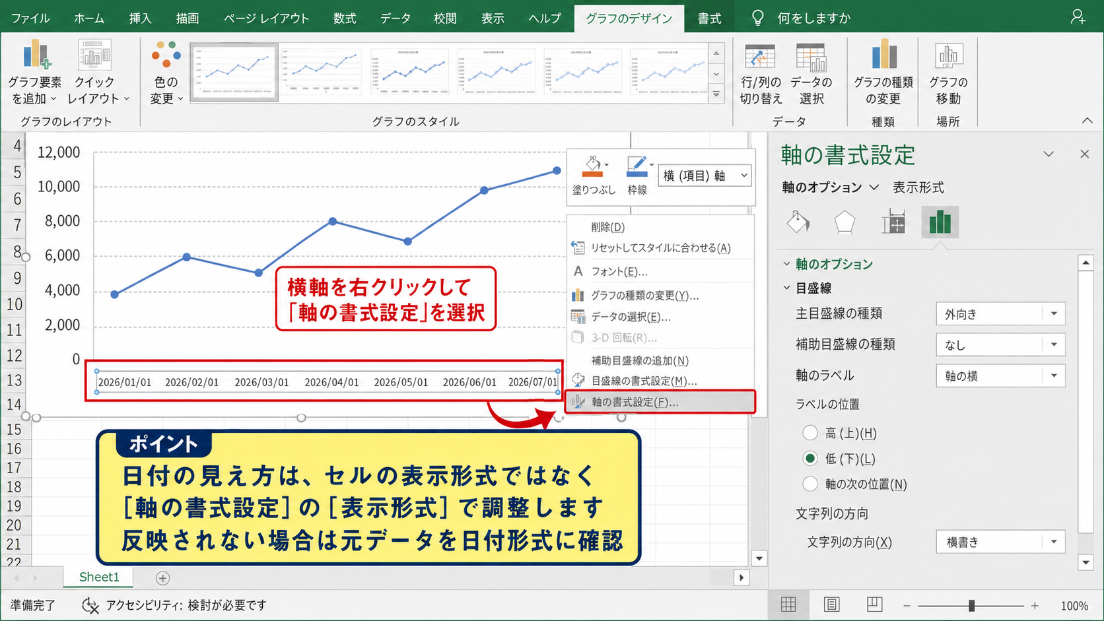Choose データの選択(E) context entry

[660, 317]
